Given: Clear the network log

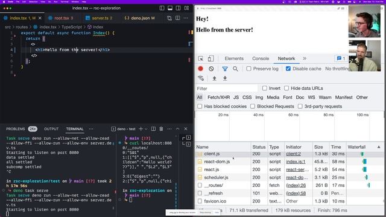Looking at the screenshot, I should [211, 69].
